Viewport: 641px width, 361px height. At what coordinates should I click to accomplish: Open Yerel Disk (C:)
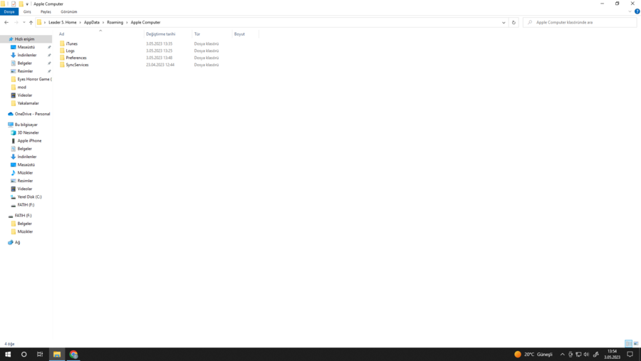click(x=29, y=197)
